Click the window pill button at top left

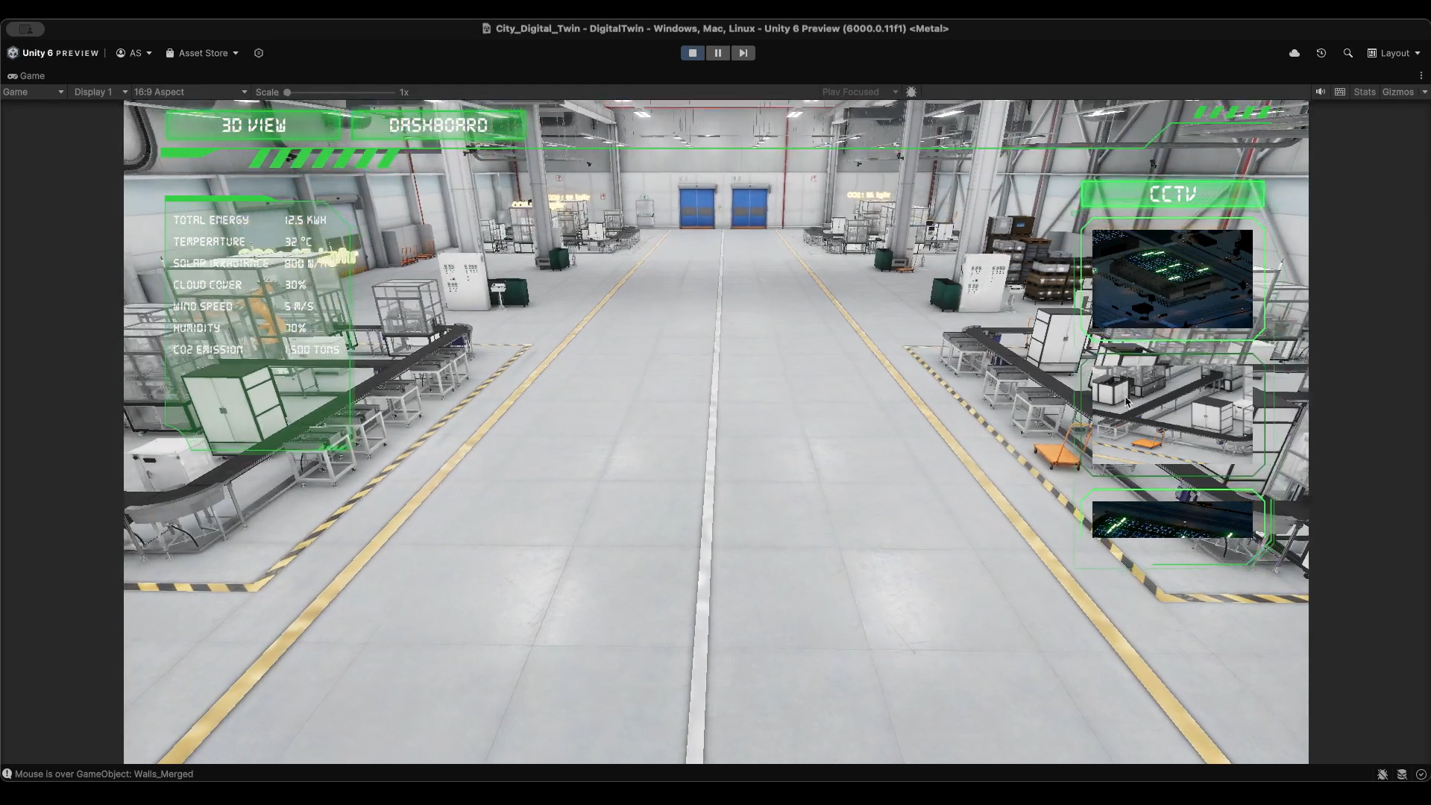click(25, 28)
